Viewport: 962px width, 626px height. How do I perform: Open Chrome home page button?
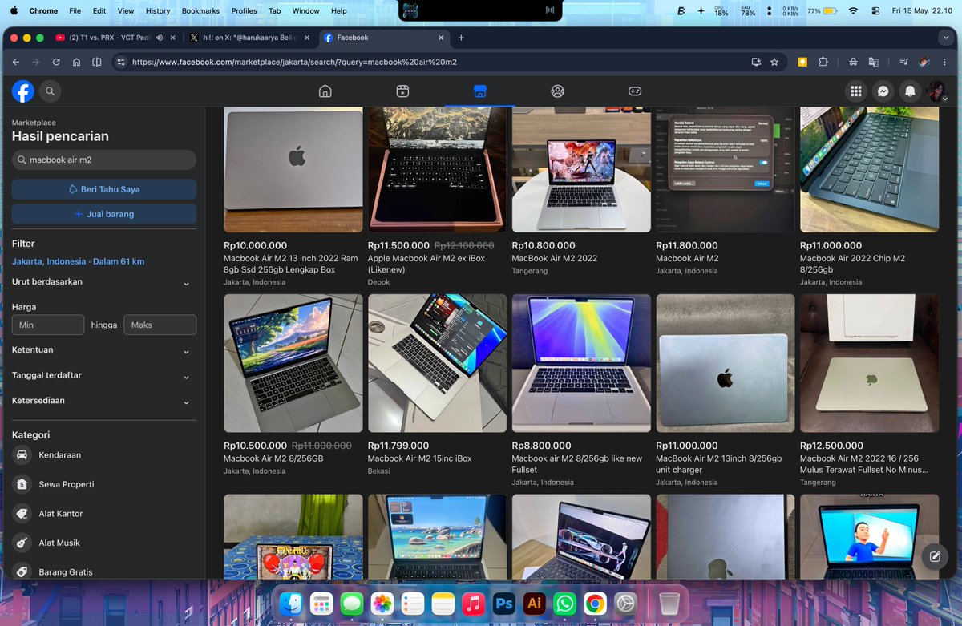point(76,62)
